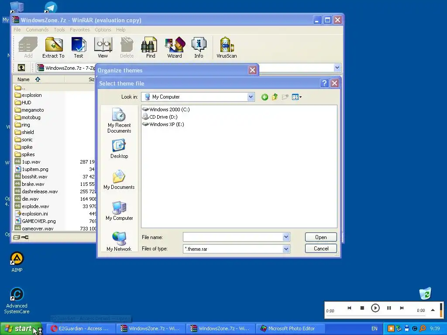
Task: Open the View Menu icon in file dialog
Action: [x=296, y=97]
